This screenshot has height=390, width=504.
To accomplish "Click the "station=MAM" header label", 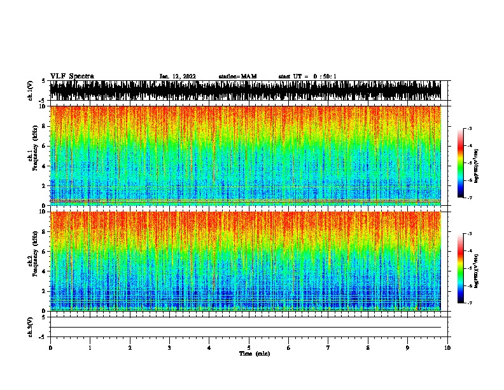I will click(237, 76).
